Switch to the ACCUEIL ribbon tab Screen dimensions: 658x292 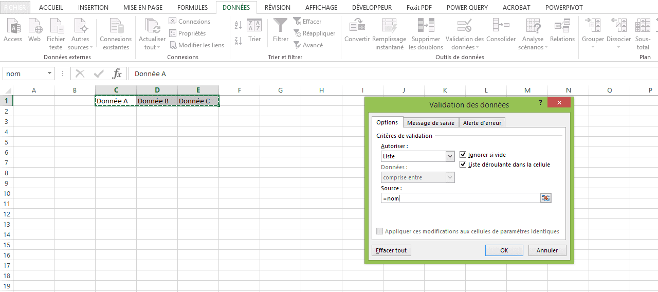[51, 8]
